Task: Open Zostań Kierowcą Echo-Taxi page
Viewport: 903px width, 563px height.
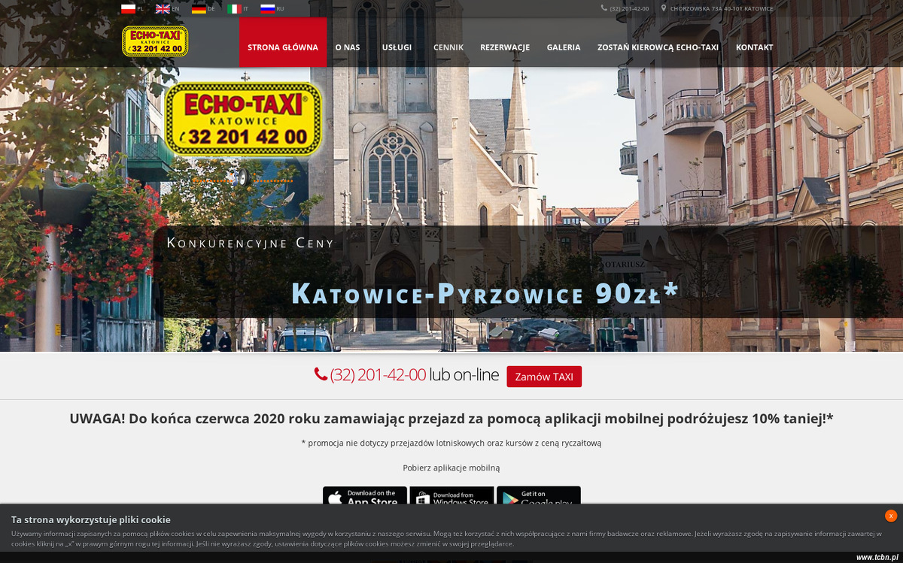Action: point(658,47)
